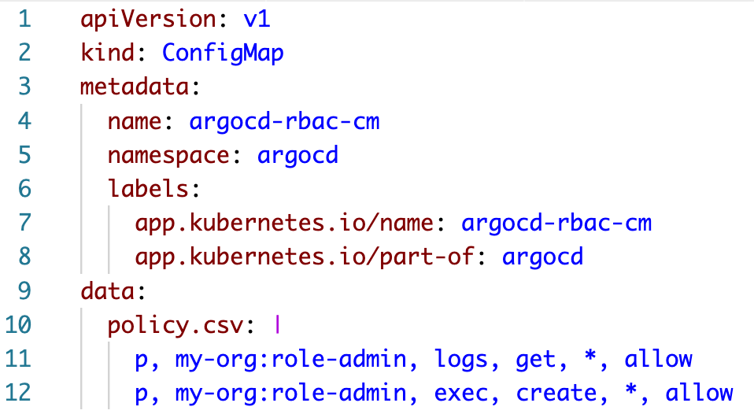The height and width of the screenshot is (414, 754).
Task: Click line number 3 in gutter
Action: (23, 87)
